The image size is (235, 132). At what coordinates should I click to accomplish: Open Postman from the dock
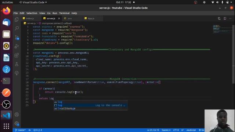(6, 92)
